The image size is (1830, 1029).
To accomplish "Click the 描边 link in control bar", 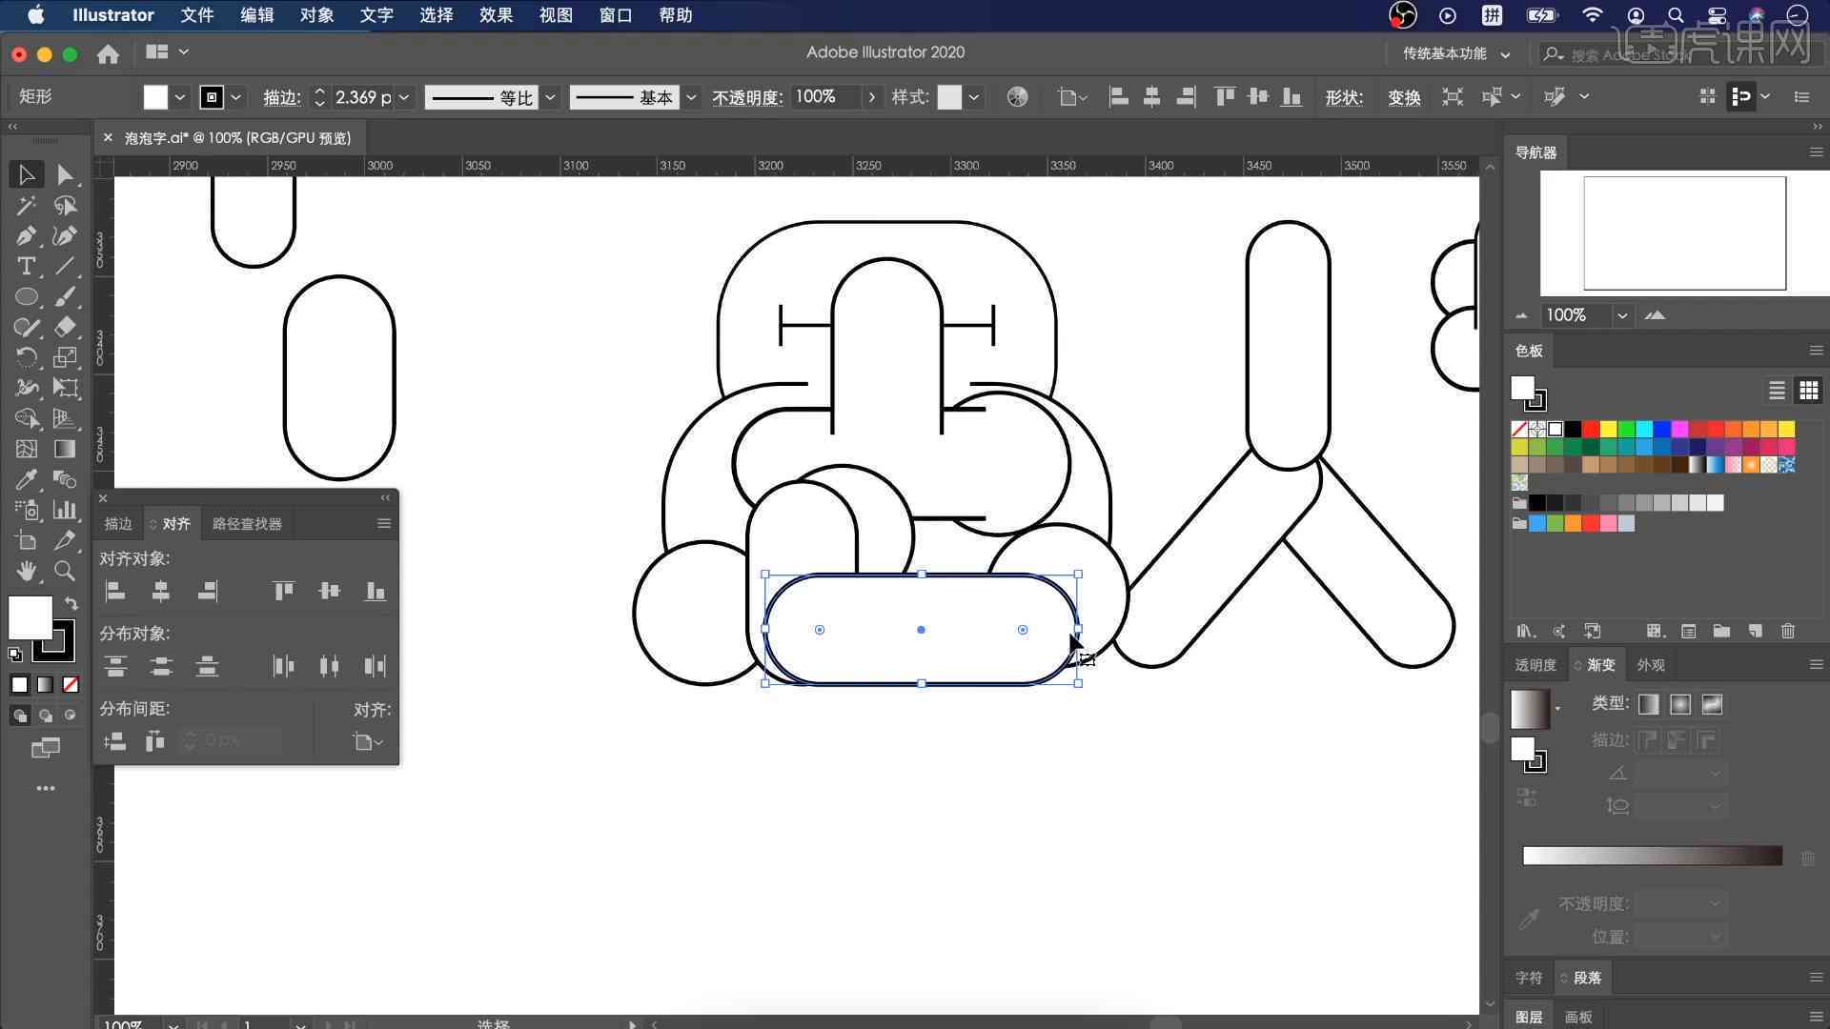I will [x=282, y=97].
